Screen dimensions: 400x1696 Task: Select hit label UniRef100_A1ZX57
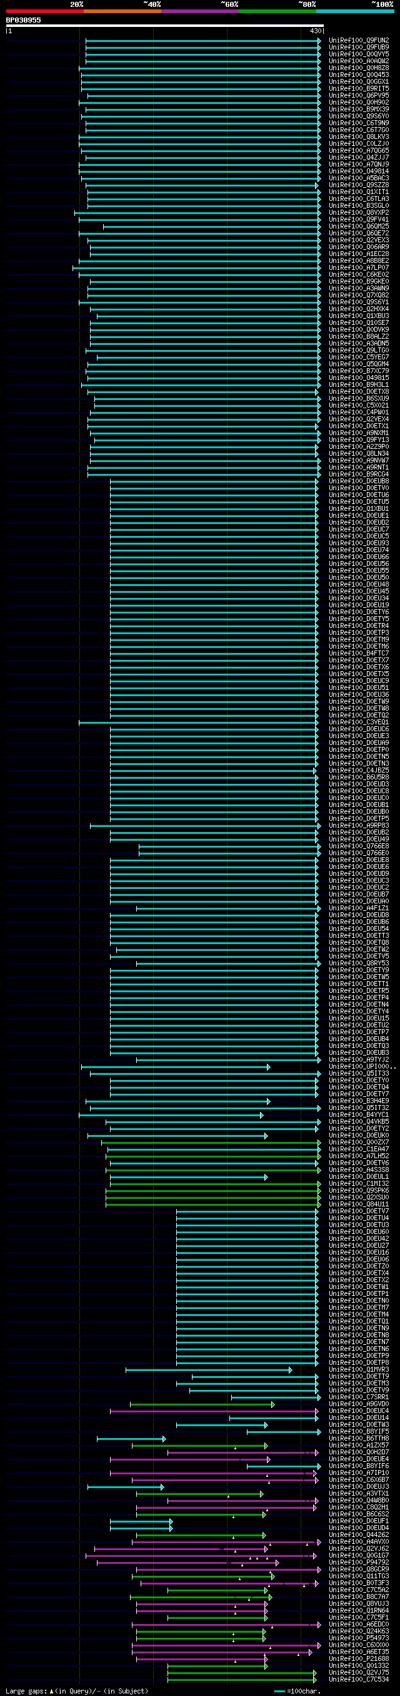[359, 1446]
